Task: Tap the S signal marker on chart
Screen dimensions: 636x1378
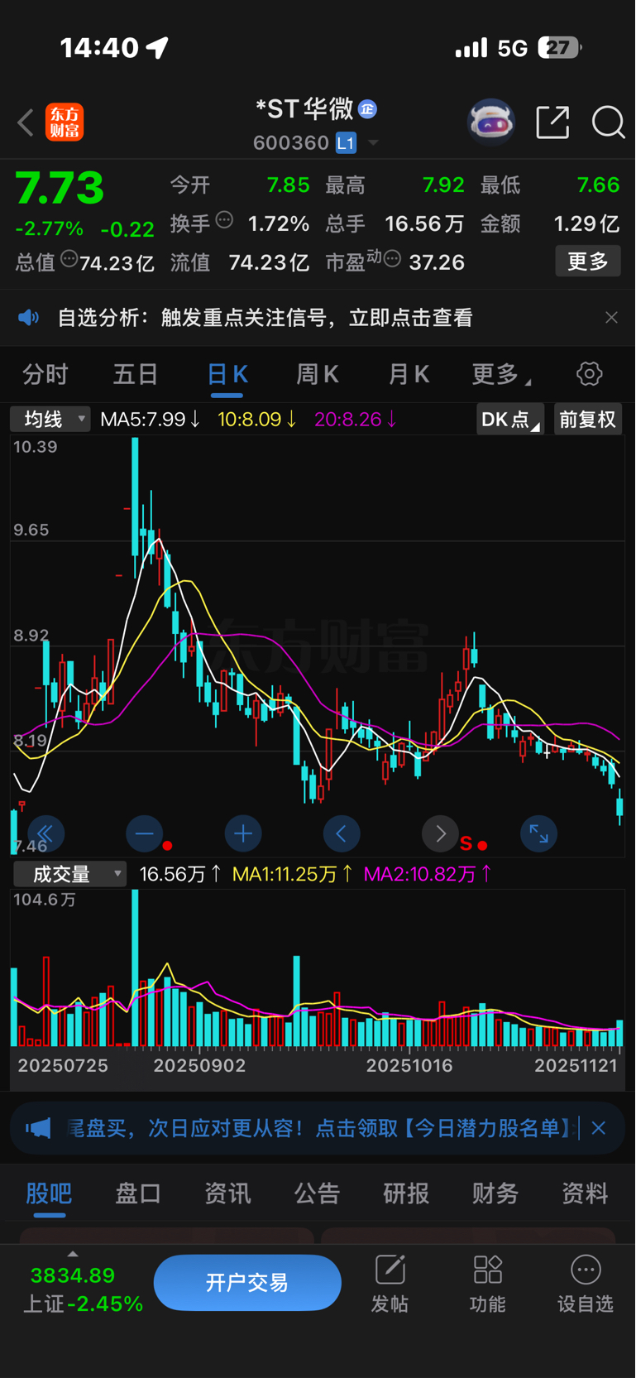Action: click(466, 844)
